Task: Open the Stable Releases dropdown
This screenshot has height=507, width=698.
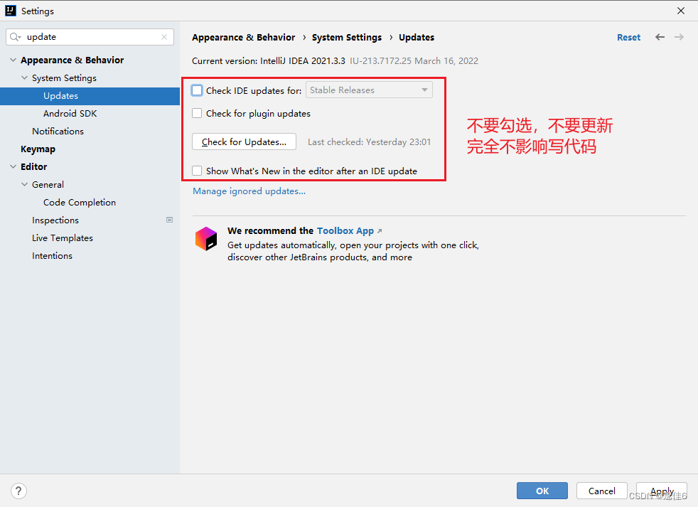Action: click(369, 90)
